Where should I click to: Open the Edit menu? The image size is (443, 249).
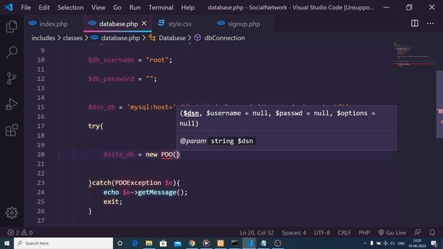tap(44, 8)
